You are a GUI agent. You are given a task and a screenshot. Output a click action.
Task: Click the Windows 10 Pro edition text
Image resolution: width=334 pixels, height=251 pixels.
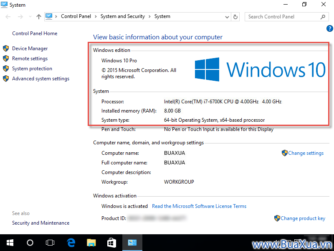pyautogui.click(x=119, y=61)
